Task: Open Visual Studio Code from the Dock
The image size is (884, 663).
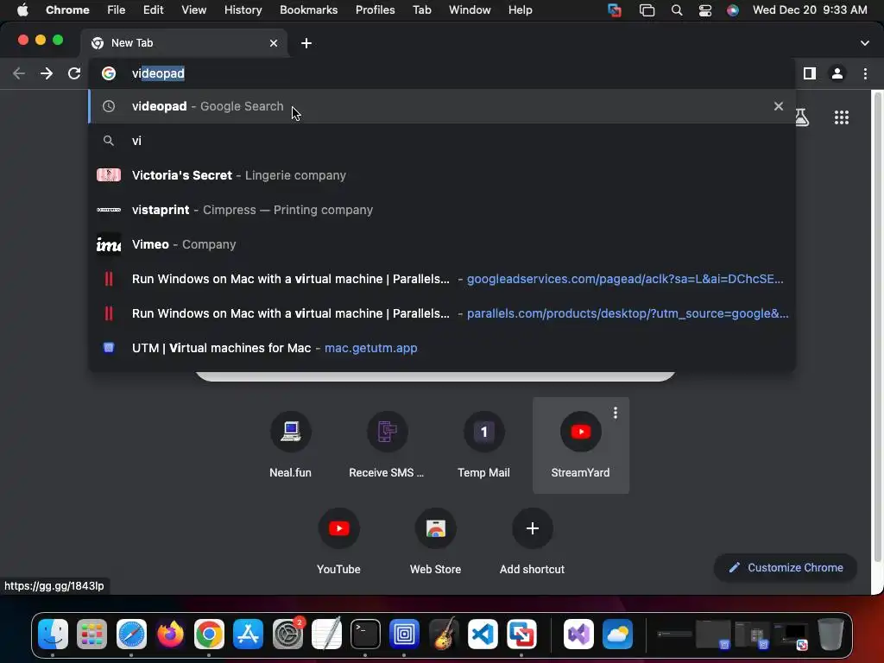Action: [x=483, y=635]
